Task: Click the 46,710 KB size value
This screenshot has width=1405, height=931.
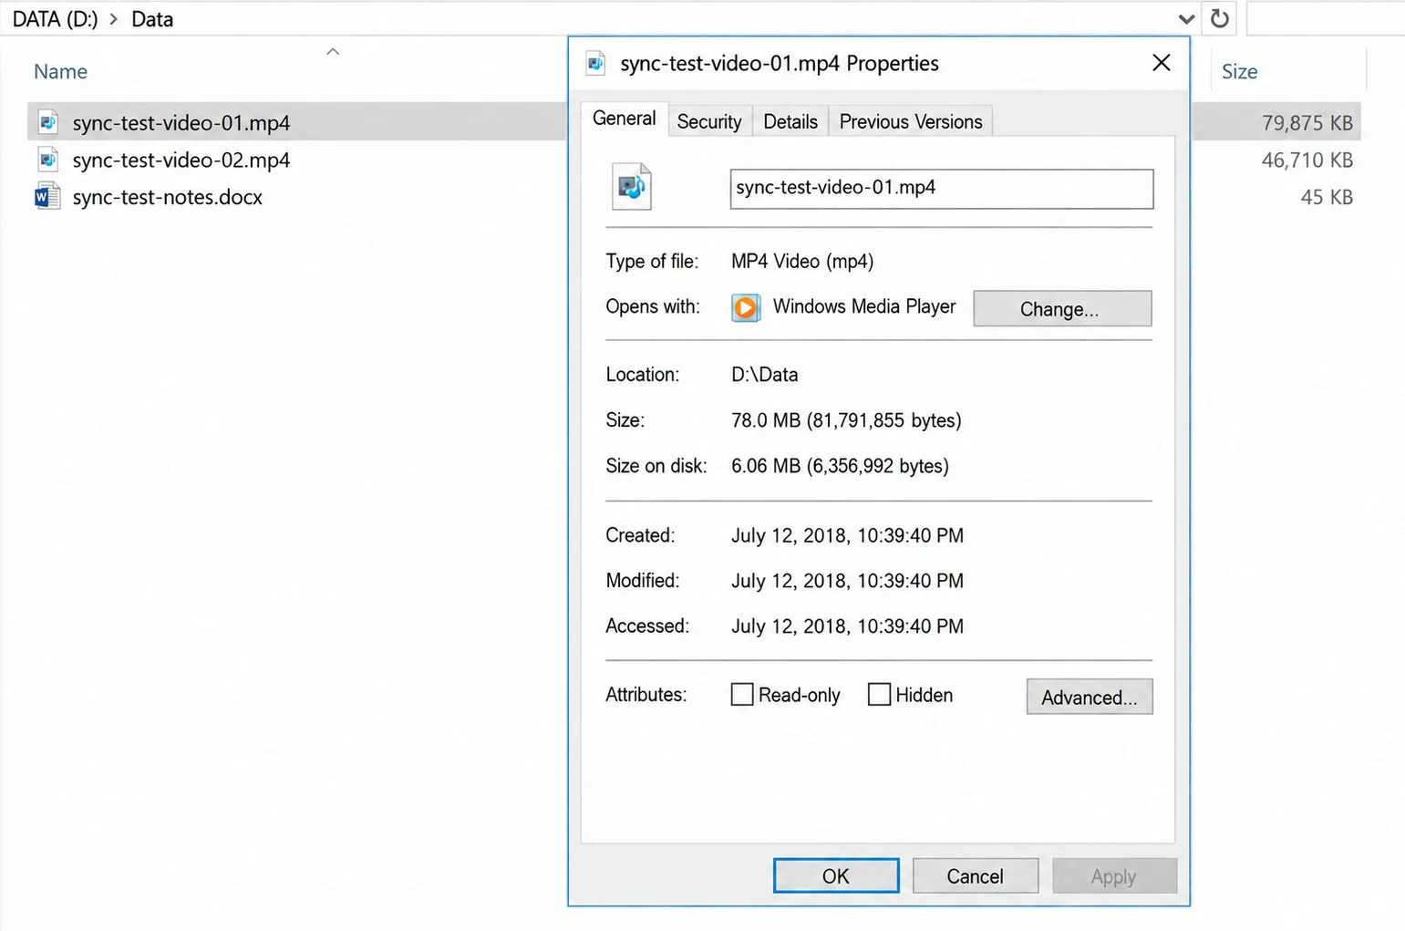Action: tap(1307, 160)
